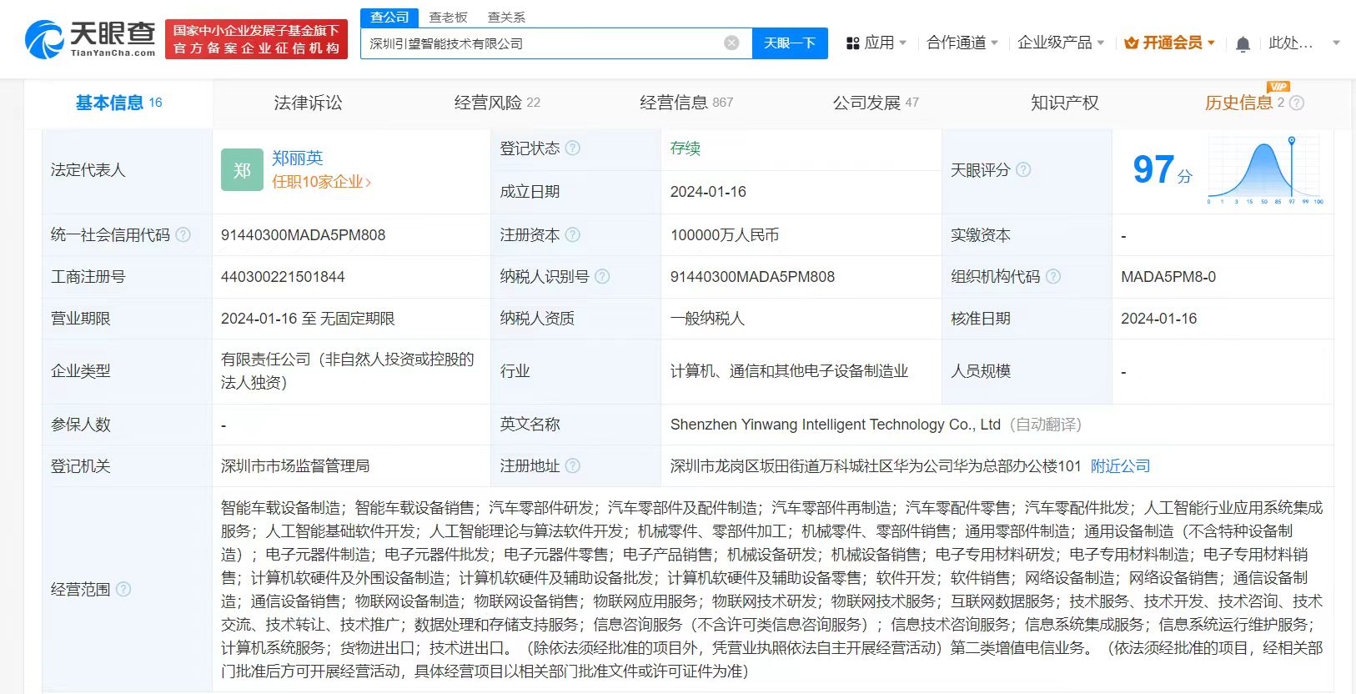The height and width of the screenshot is (694, 1356).
Task: Click the Tianyancha logo
Action: pos(90,39)
